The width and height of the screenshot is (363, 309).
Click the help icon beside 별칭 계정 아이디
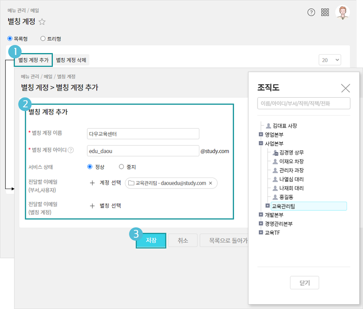71,150
